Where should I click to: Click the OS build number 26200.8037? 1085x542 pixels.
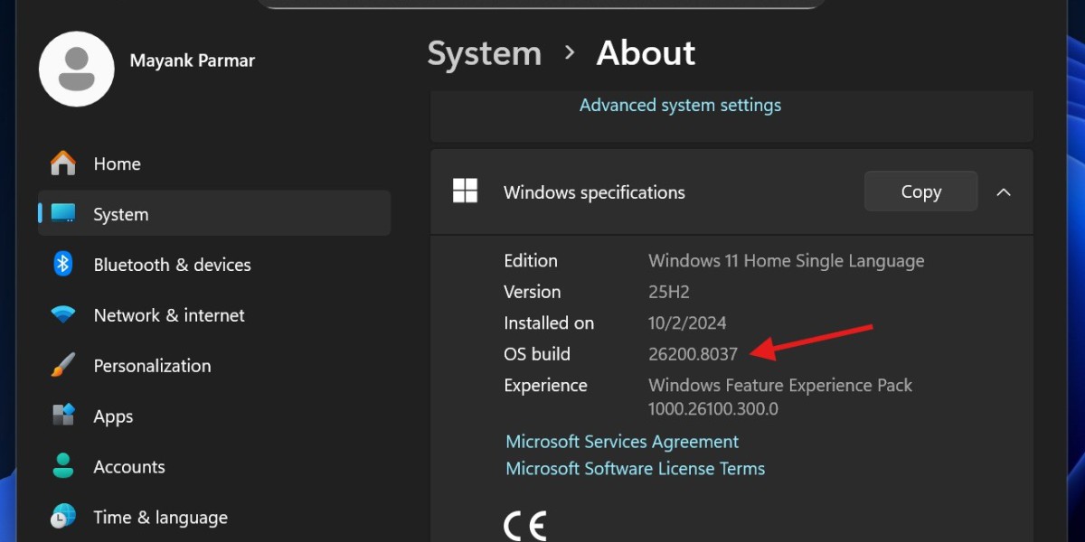(x=693, y=354)
